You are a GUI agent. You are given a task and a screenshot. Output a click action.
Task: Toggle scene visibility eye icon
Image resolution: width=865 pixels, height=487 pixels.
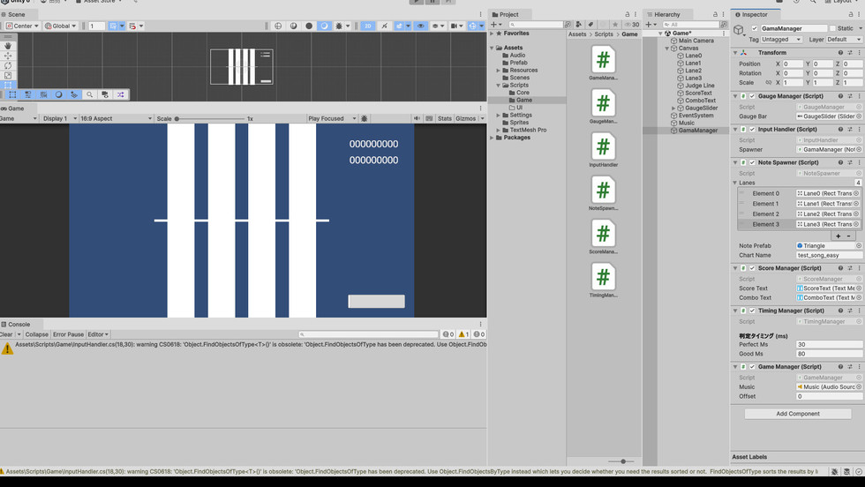tap(421, 26)
